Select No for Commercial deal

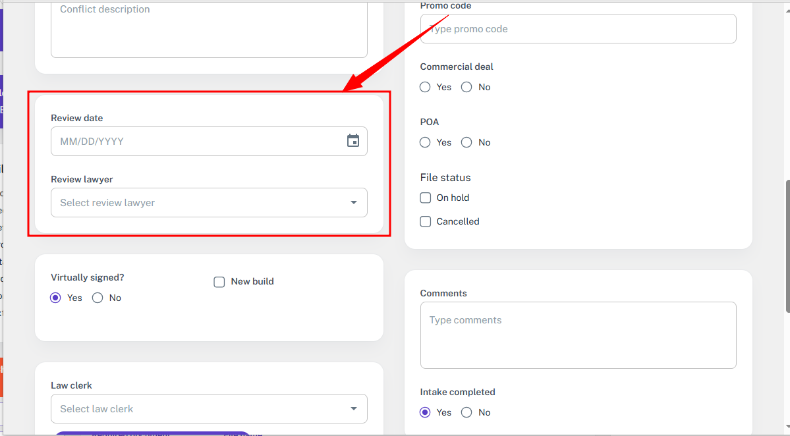coord(467,87)
